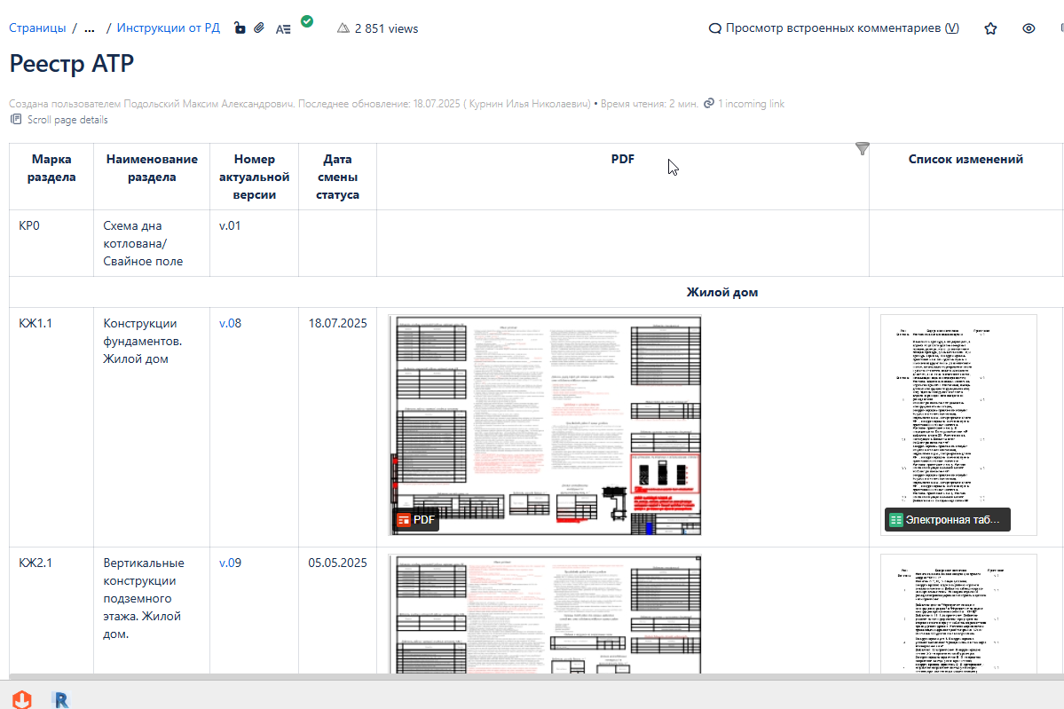Open the Revit taskbar icon
This screenshot has width=1064, height=709.
point(61,699)
